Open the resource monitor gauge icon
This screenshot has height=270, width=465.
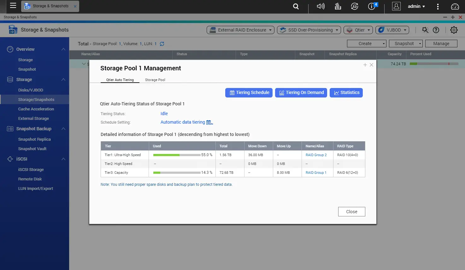454,6
